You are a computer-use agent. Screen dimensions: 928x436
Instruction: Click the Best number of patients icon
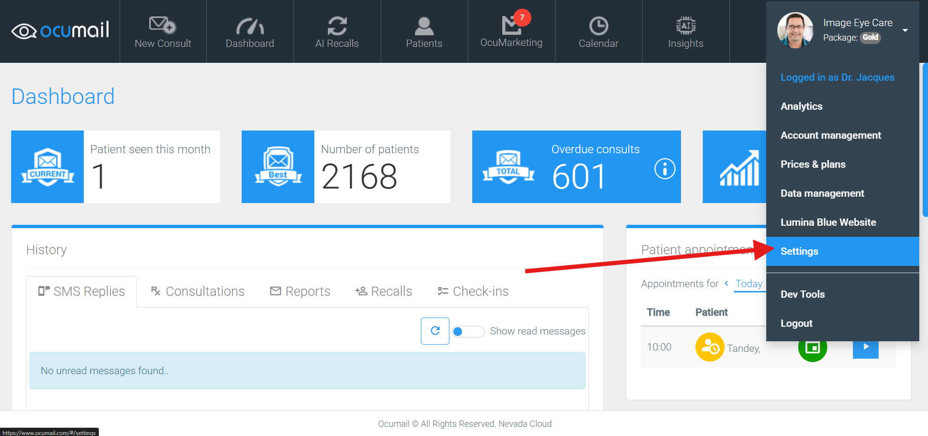[278, 167]
